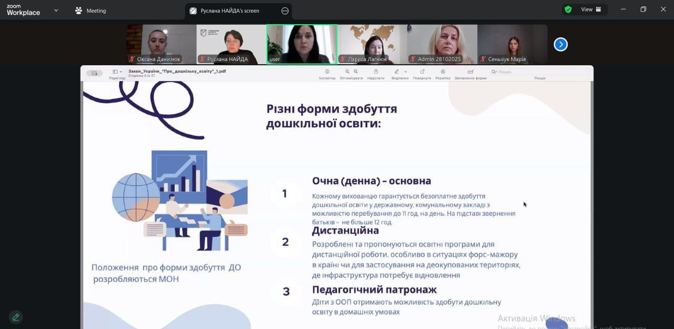Click the Повернути rotate icon

pos(422,72)
